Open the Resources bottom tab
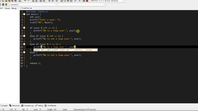This screenshot has height=111, width=198. coord(16,105)
